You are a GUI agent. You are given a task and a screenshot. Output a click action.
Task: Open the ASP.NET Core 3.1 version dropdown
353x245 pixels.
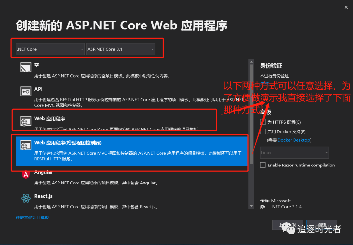click(121, 49)
